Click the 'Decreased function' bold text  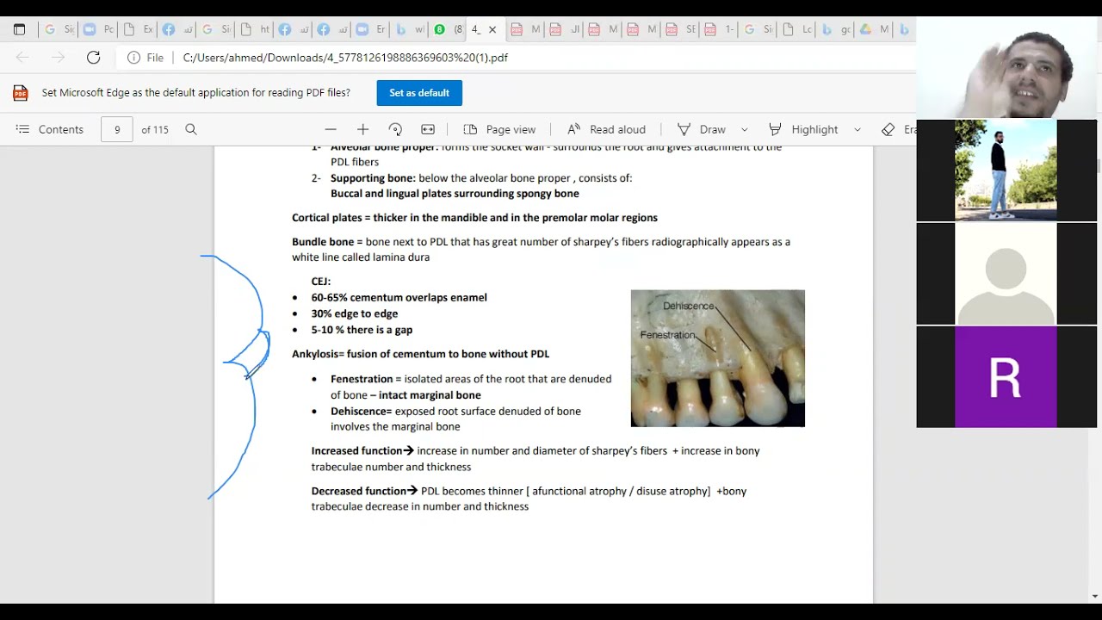(x=358, y=491)
